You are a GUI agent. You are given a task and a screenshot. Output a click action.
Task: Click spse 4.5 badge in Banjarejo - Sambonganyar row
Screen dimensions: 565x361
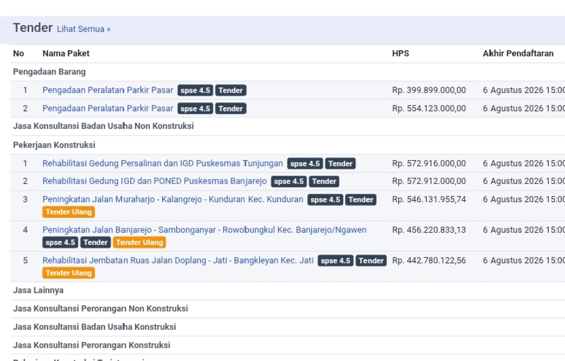[60, 242]
